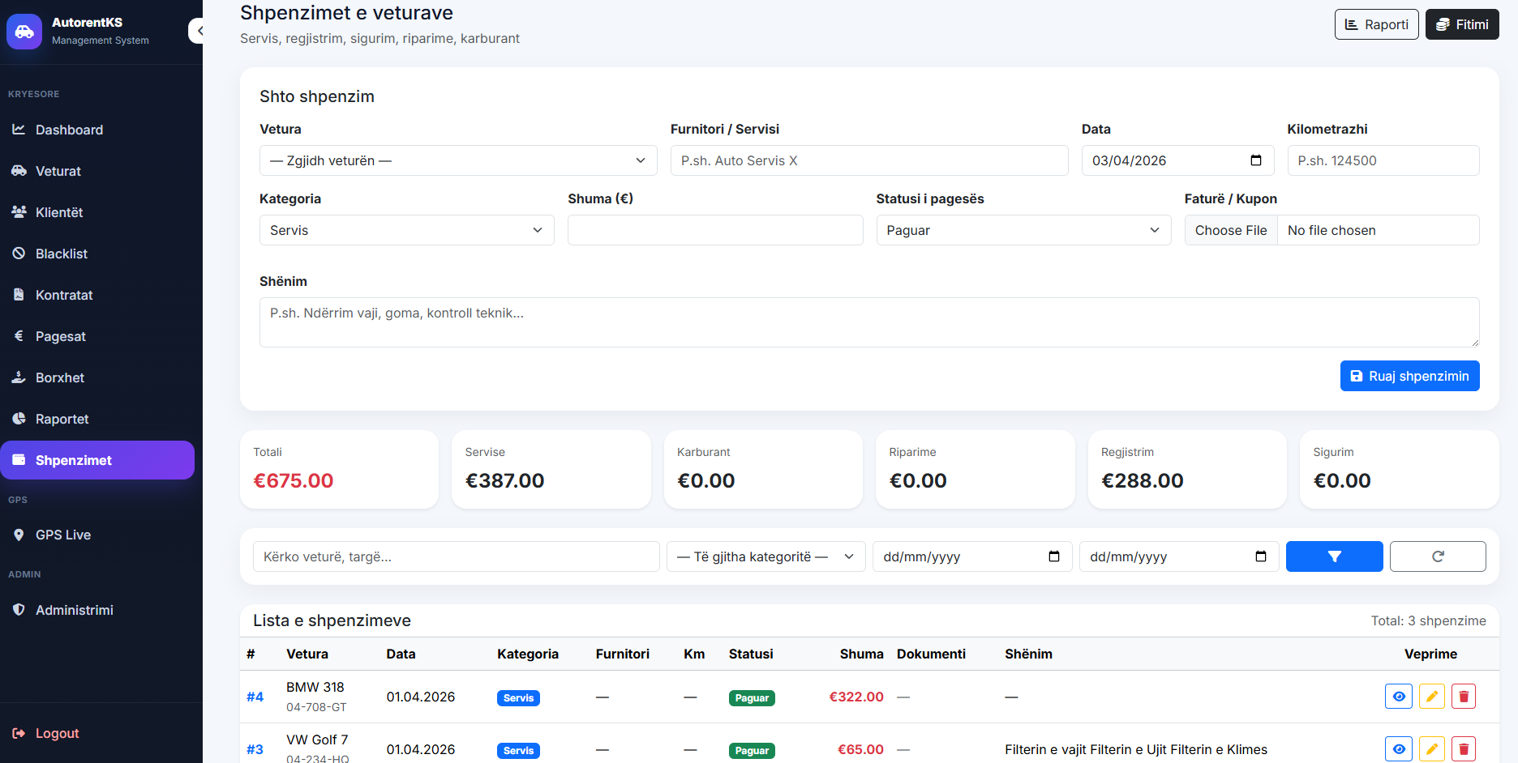Screen dimensions: 1518x763
Task: Click the Karburant €0.00 card
Action: 763,470
